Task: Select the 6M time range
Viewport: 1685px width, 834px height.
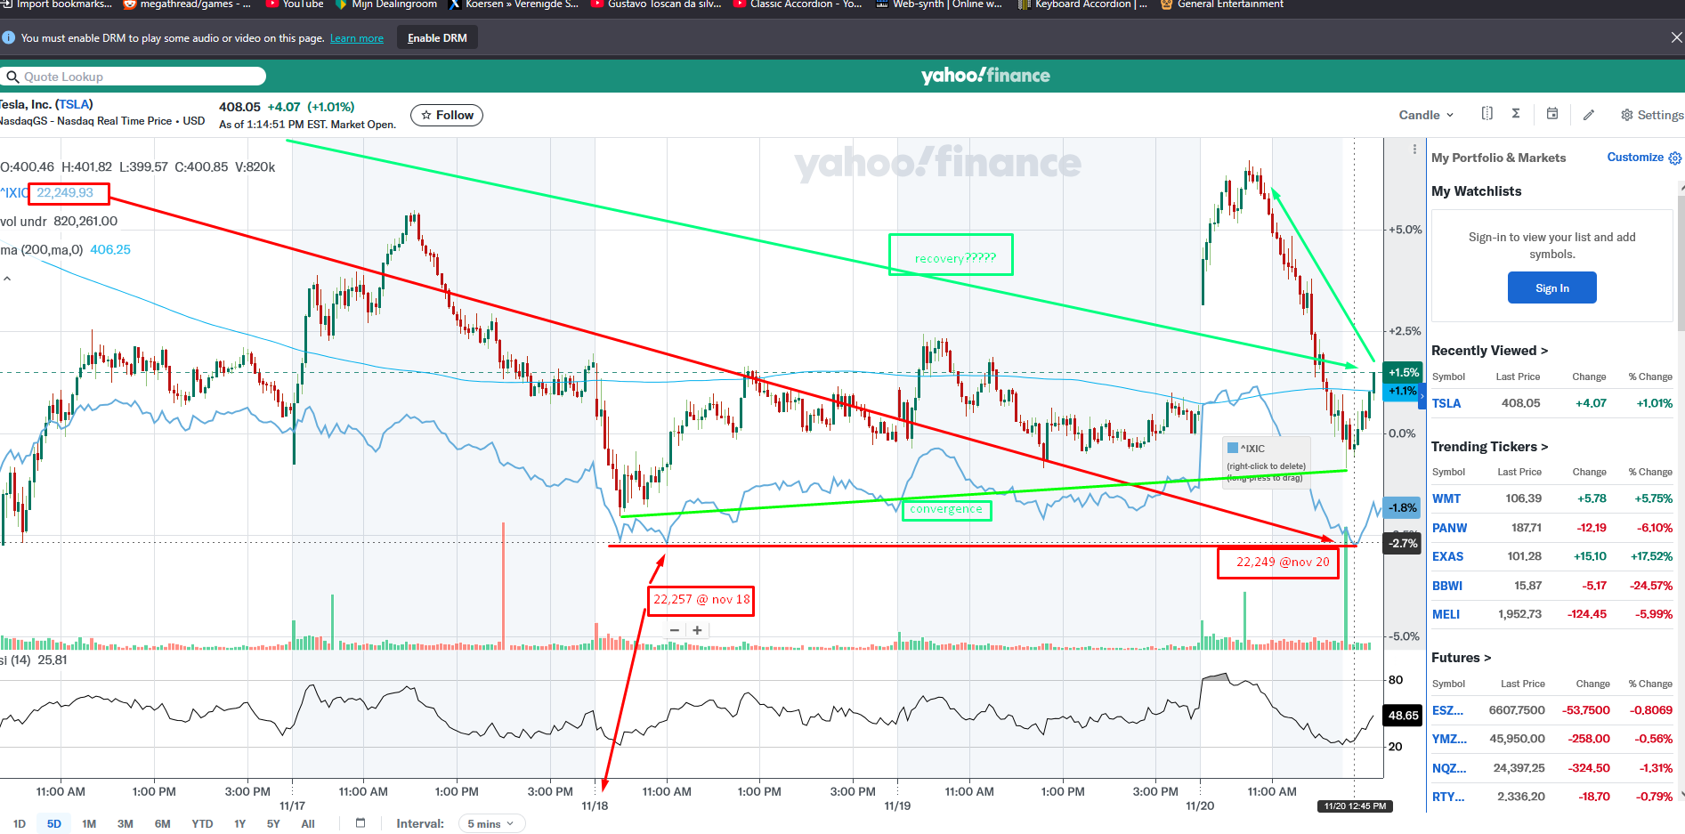Action: [x=162, y=823]
